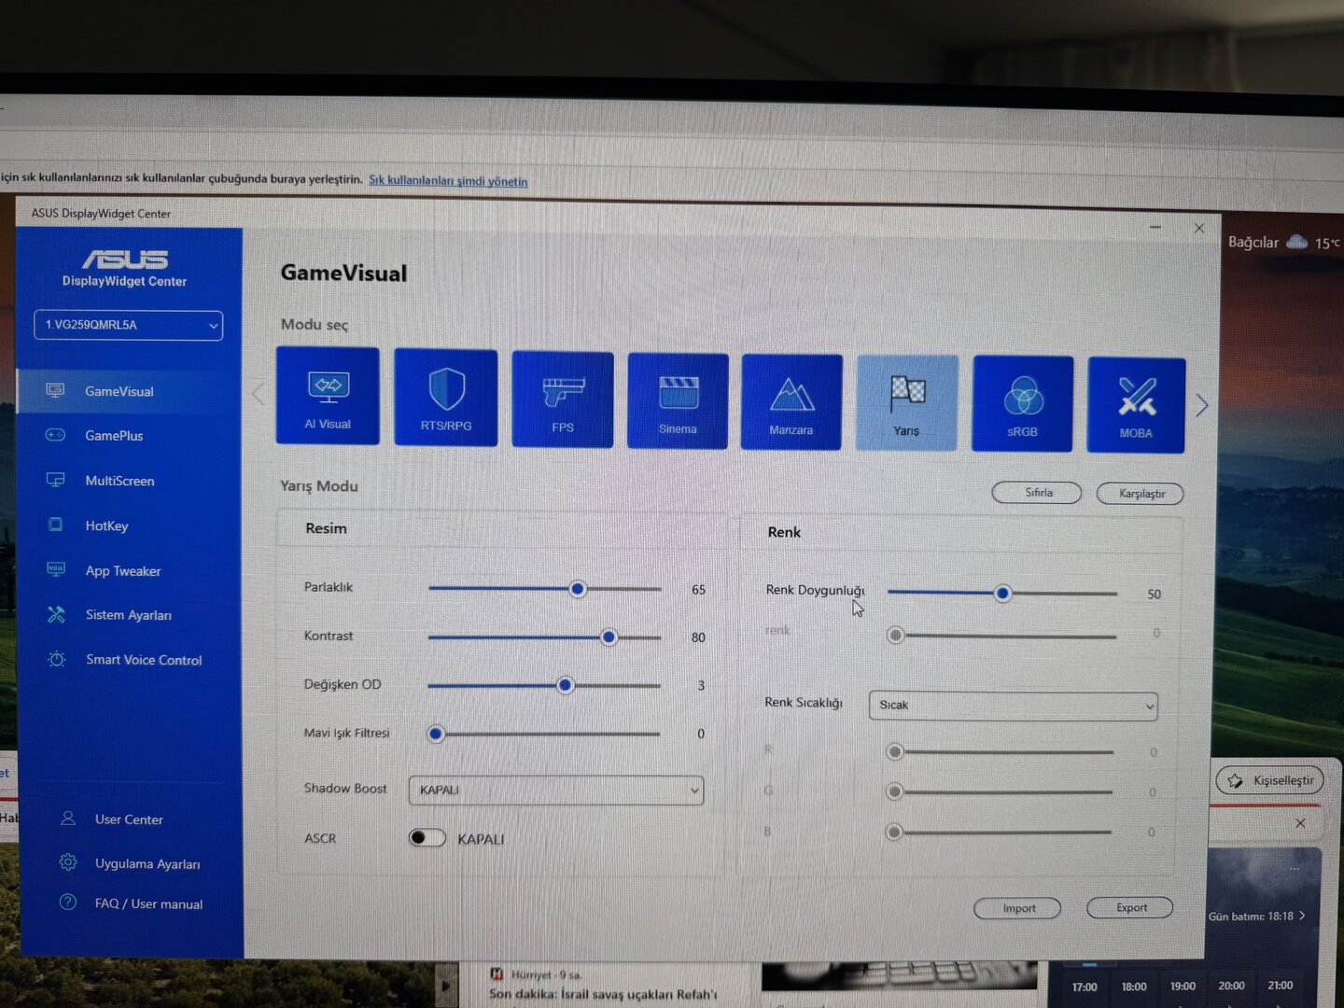The width and height of the screenshot is (1344, 1008).
Task: Open the Son dakika news headline
Action: tap(603, 994)
